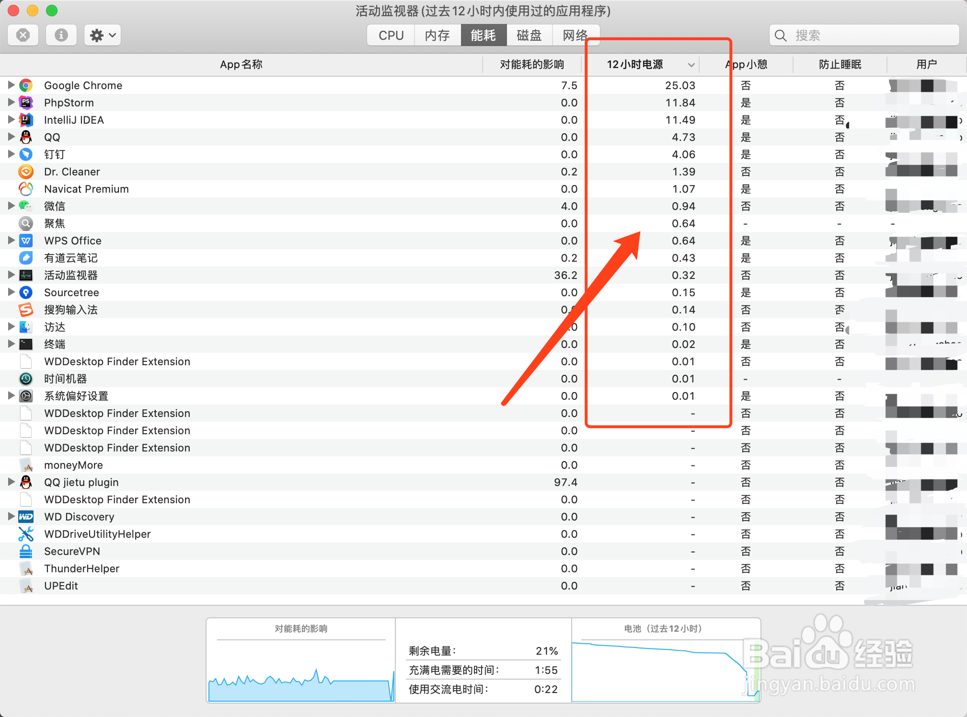This screenshot has width=967, height=717.
Task: Click the WDDriveUtilityHelper tools icon
Action: [x=26, y=534]
